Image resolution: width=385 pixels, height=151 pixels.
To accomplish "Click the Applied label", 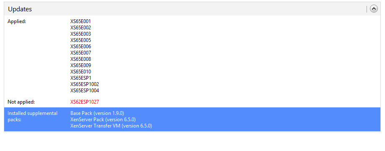I will (x=17, y=22).
